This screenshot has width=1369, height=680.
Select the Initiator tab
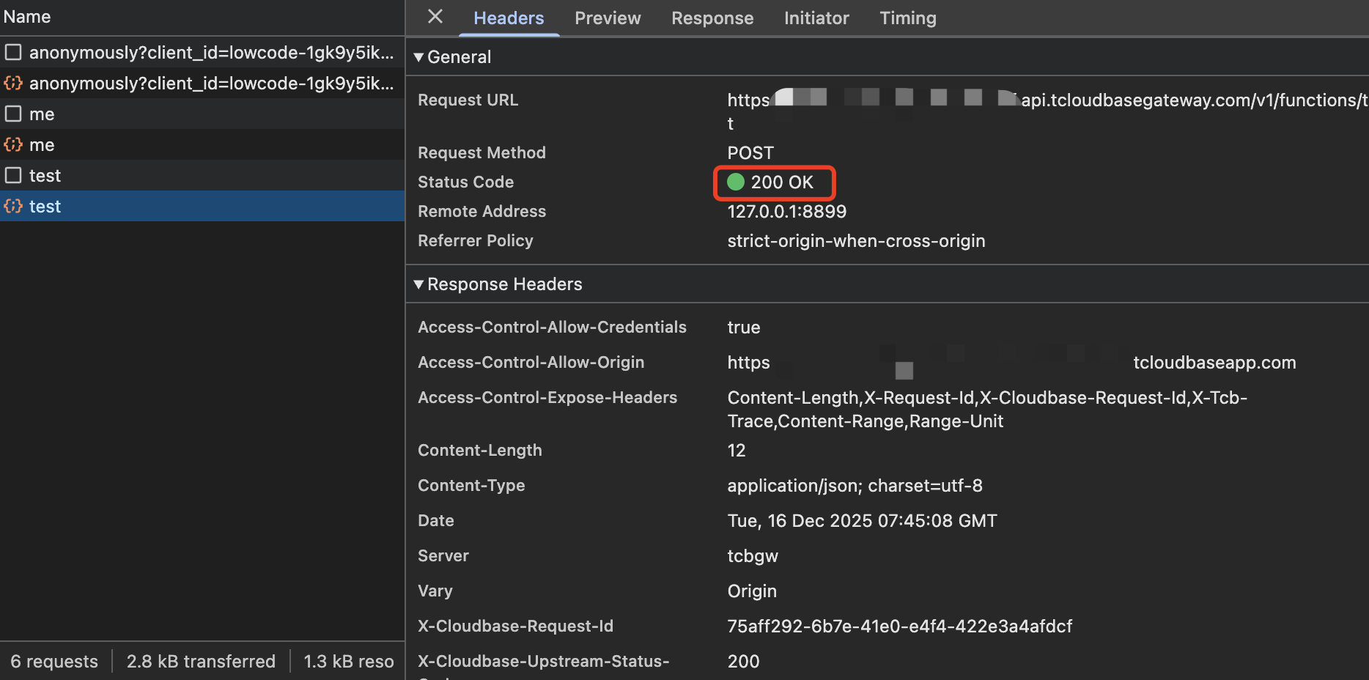tap(816, 18)
